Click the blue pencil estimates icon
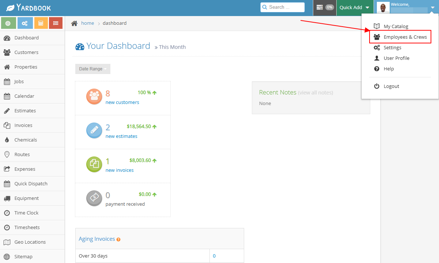439x263 pixels. (x=94, y=130)
